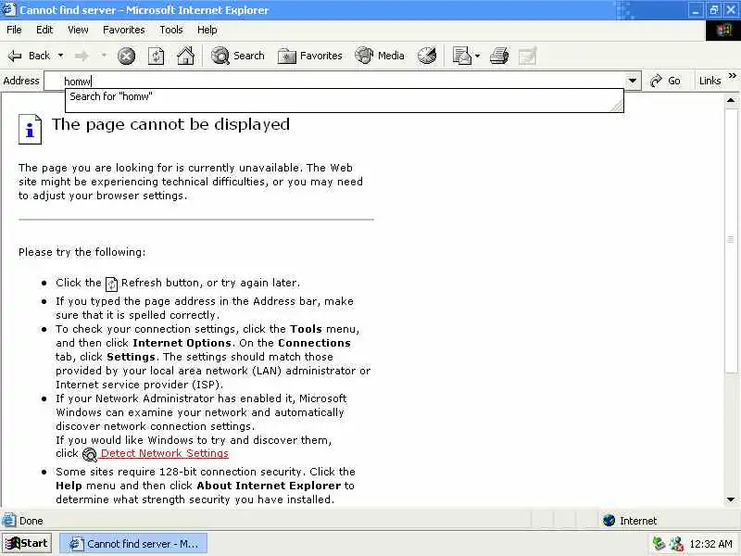Viewport: 741px width, 556px height.
Task: Click the inline Refresh icon in the page text
Action: point(111,284)
